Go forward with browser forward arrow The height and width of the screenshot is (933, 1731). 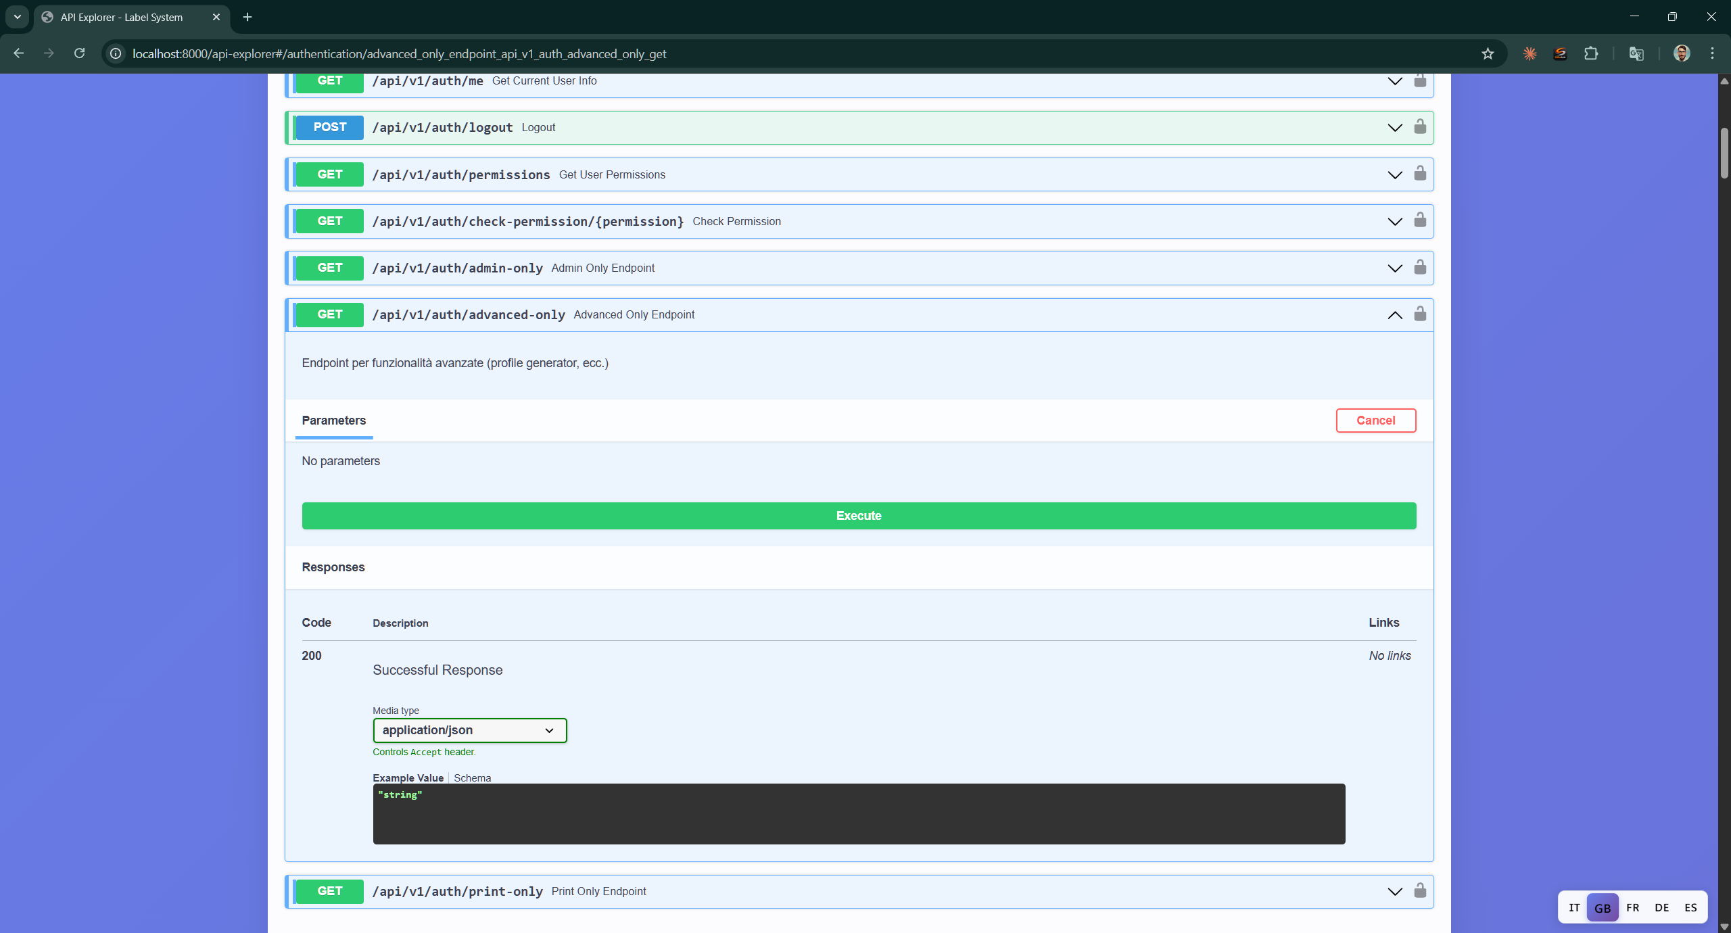pyautogui.click(x=49, y=53)
